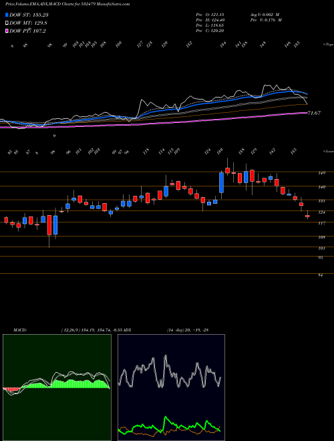
Task: Click the Pre C 120.20 value
Action: 210,31
